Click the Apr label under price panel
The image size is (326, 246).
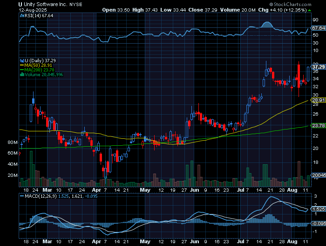96,190
